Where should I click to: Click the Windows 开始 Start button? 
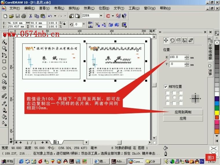click(x=8, y=161)
